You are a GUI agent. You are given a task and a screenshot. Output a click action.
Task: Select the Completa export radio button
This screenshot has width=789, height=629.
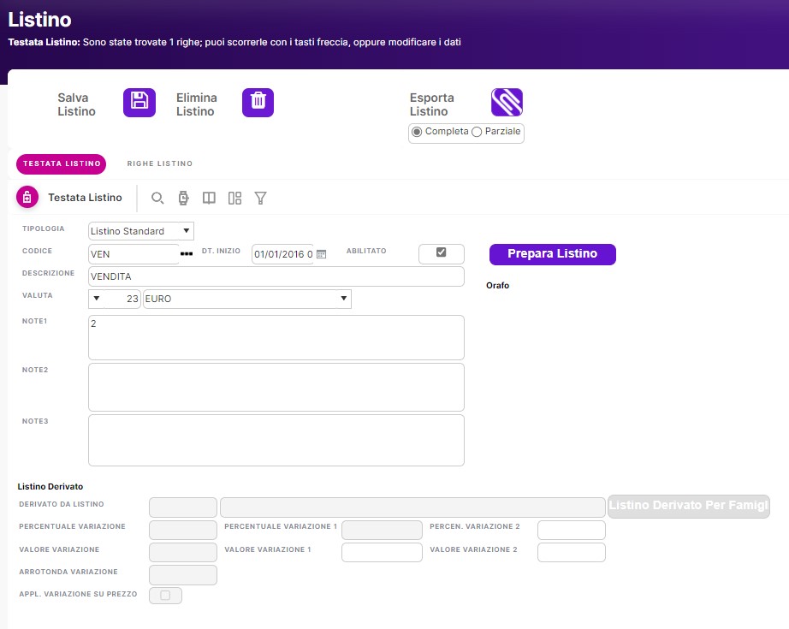(x=417, y=132)
